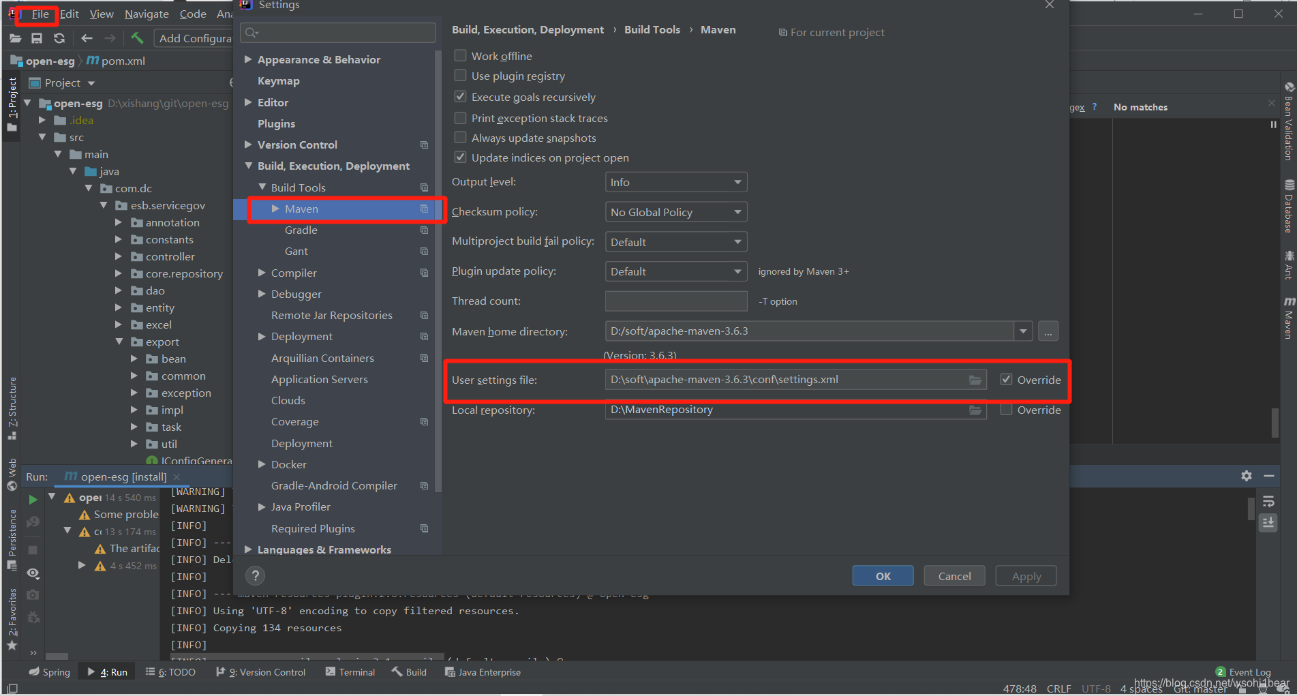This screenshot has width=1297, height=696.
Task: Click scroll to end icon in Run output
Action: (1268, 523)
